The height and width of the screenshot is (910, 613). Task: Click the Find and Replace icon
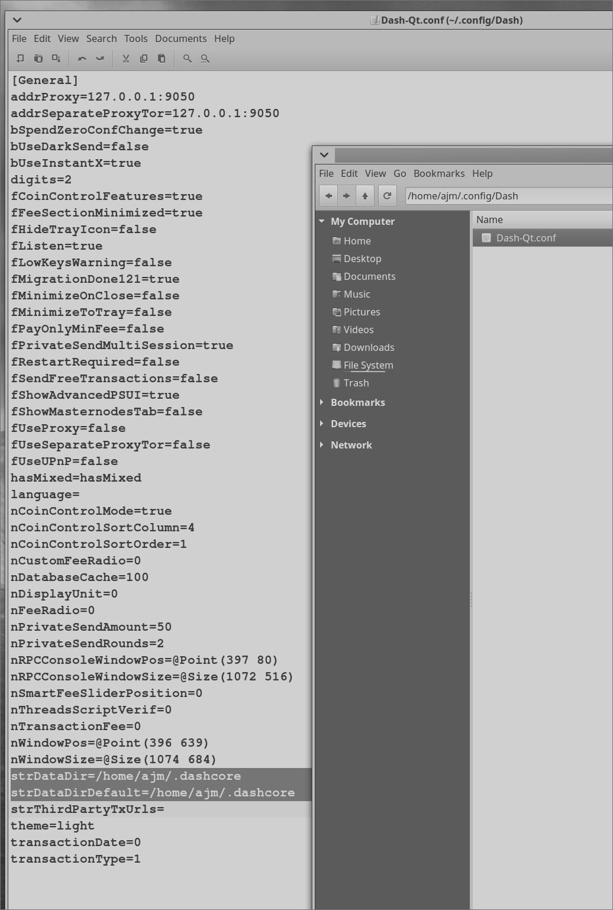pyautogui.click(x=205, y=59)
